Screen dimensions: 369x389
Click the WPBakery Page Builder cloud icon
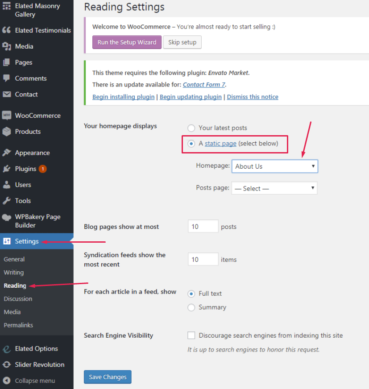(7, 218)
